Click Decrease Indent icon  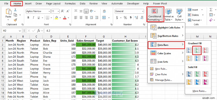click(91, 18)
